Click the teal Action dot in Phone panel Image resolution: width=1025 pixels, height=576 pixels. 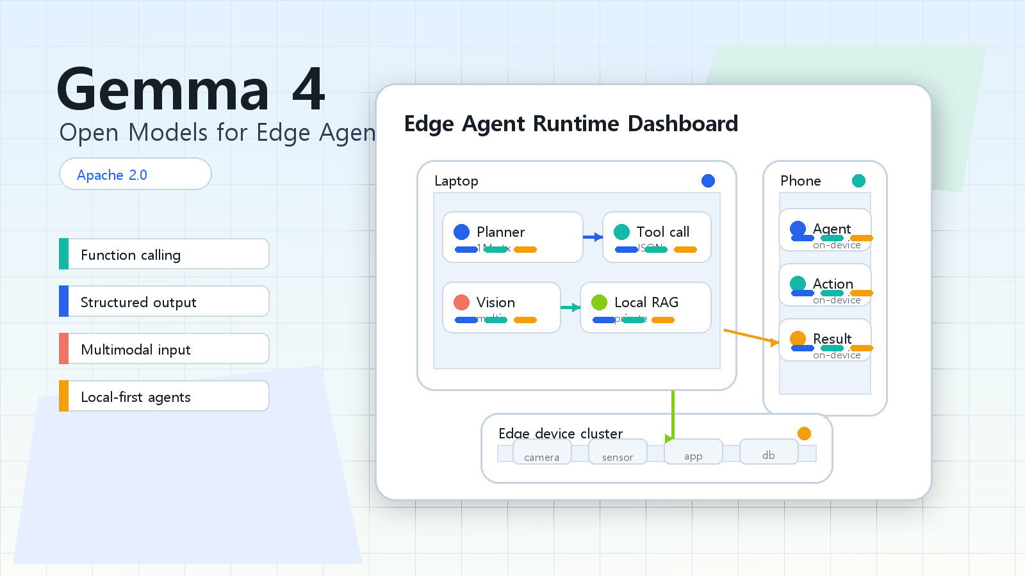798,284
